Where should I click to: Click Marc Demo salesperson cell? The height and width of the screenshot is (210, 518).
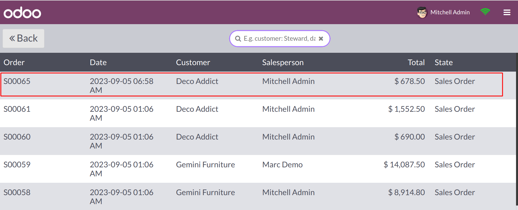pos(282,165)
